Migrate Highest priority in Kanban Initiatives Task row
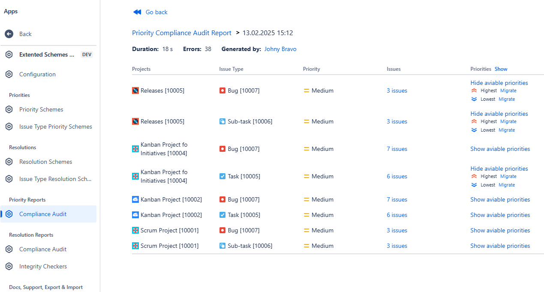This screenshot has width=544, height=292. pos(508,176)
